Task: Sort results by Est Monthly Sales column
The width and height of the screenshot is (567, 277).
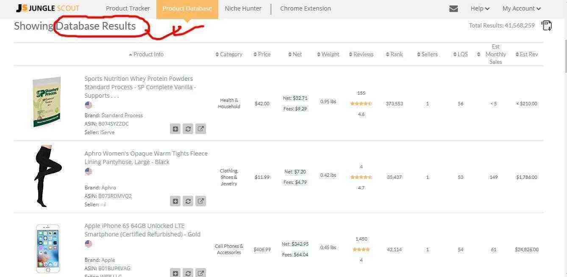Action: 492,54
